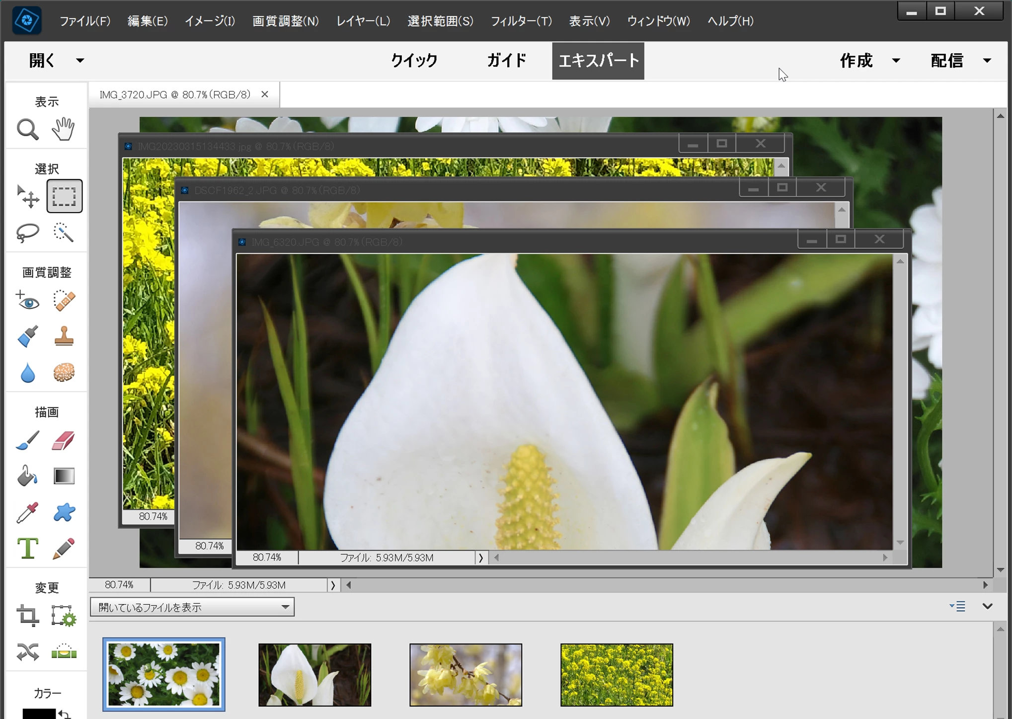1012x719 pixels.
Task: Click the swap foreground/background colors arrow
Action: (x=64, y=714)
